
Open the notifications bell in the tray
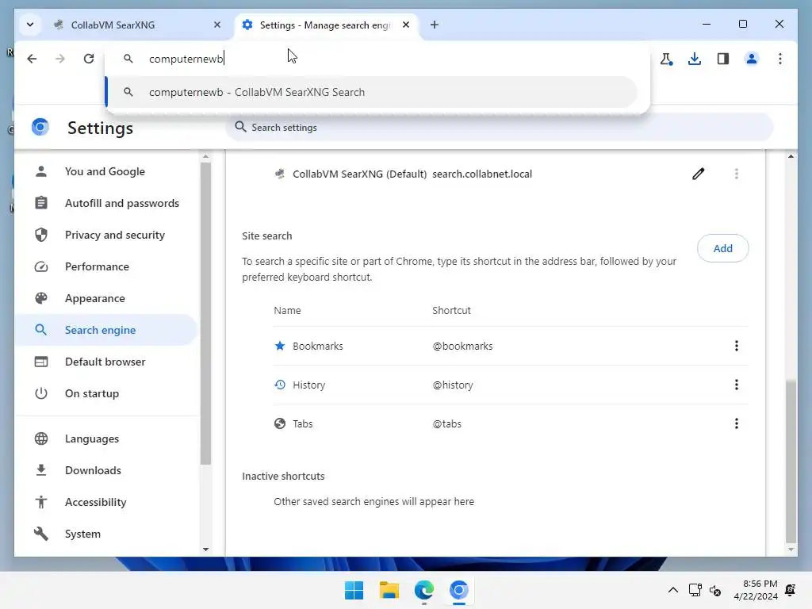pos(791,590)
